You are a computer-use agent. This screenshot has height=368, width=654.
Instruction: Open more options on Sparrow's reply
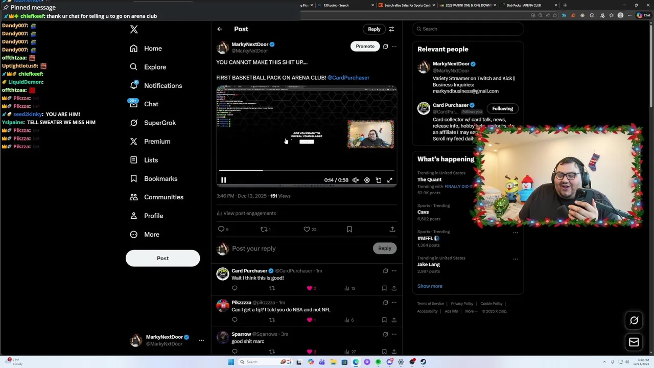pyautogui.click(x=394, y=334)
